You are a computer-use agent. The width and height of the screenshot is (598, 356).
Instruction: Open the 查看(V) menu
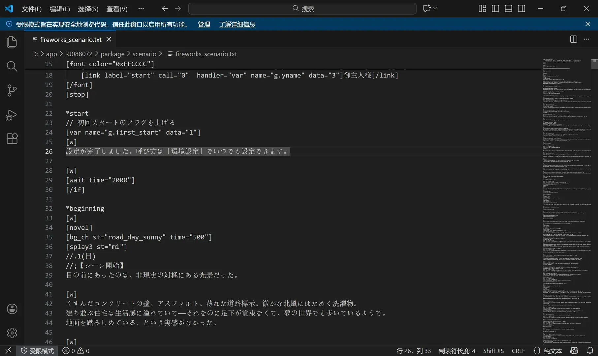click(x=117, y=9)
